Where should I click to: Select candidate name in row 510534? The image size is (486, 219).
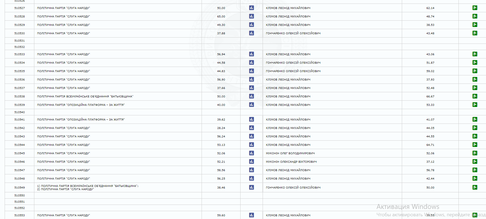point(293,63)
